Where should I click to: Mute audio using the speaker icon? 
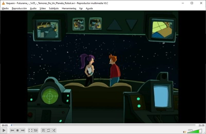pyautogui.click(x=184, y=132)
